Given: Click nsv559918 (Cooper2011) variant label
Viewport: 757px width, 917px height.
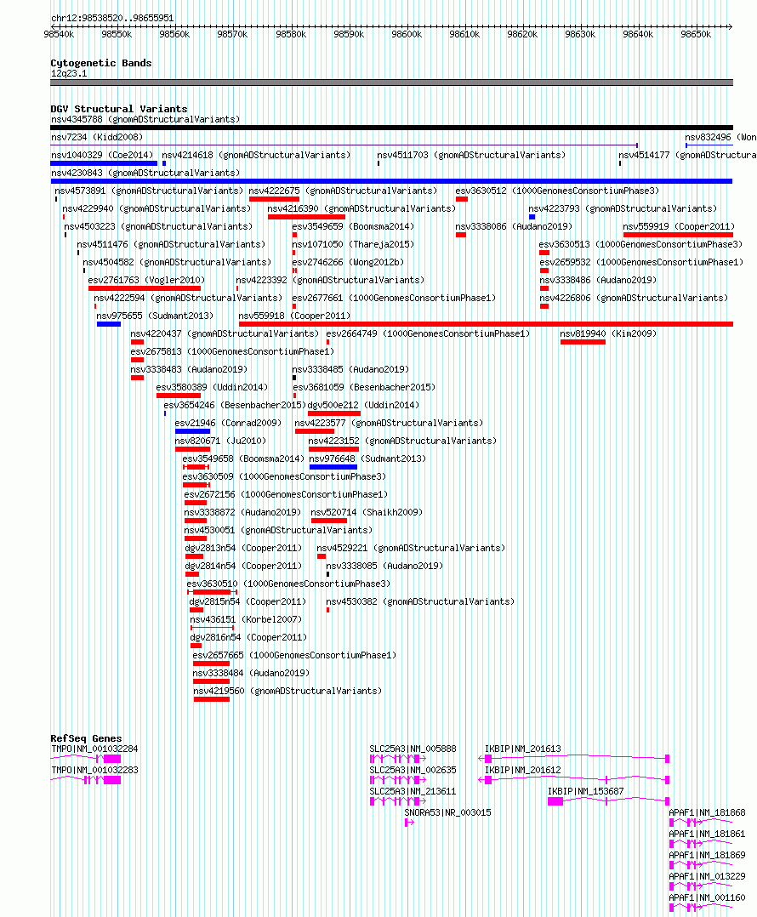Looking at the screenshot, I should tap(294, 316).
